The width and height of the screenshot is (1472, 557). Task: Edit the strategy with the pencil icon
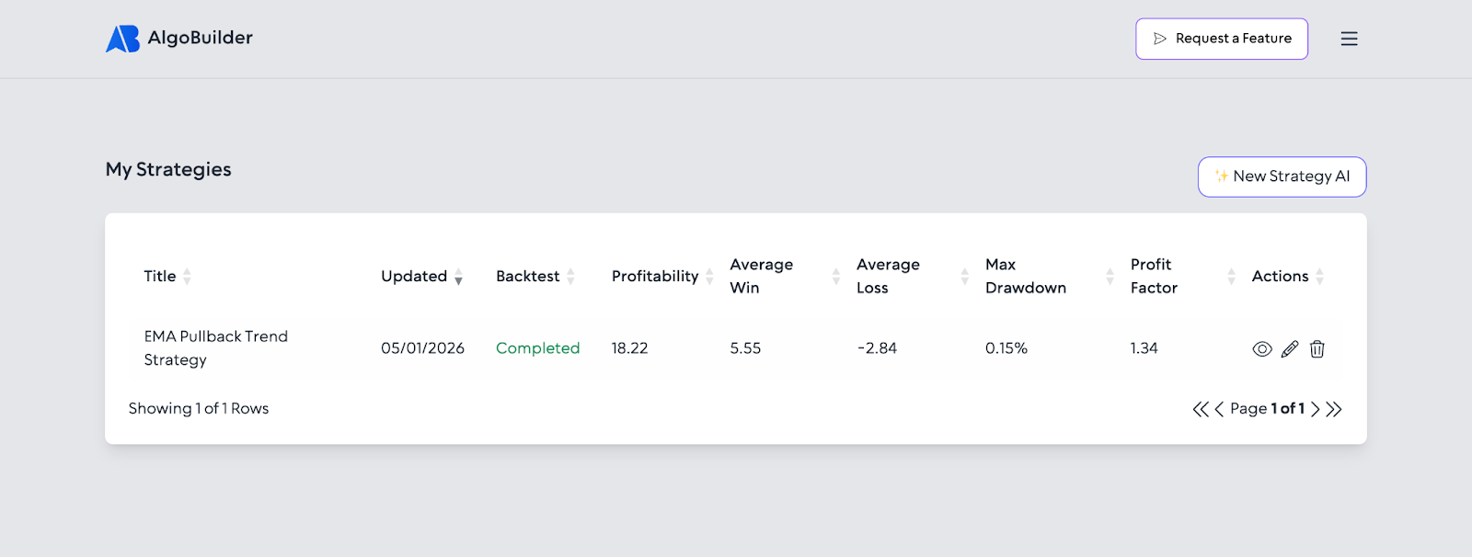point(1290,349)
